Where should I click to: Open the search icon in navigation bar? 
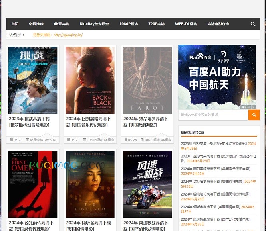[253, 24]
